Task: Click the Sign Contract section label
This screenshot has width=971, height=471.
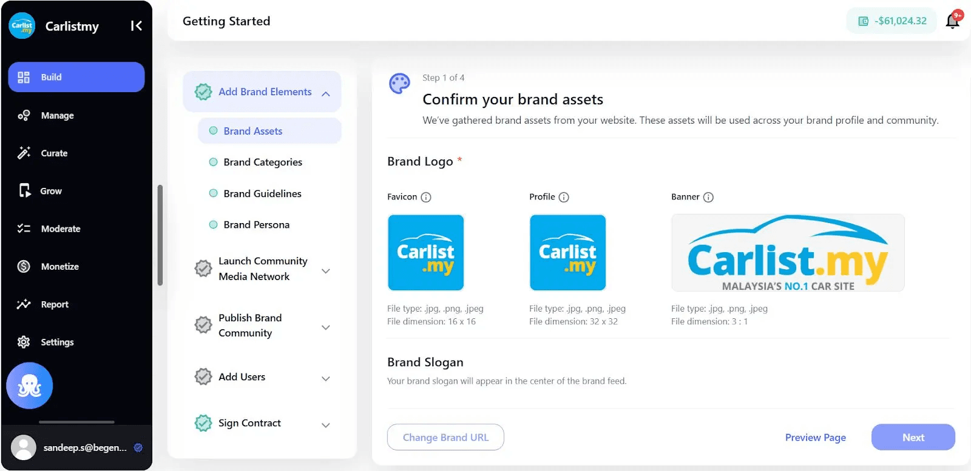Action: [249, 423]
